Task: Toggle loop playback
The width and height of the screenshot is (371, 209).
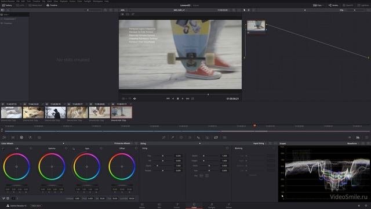Action: [192, 99]
